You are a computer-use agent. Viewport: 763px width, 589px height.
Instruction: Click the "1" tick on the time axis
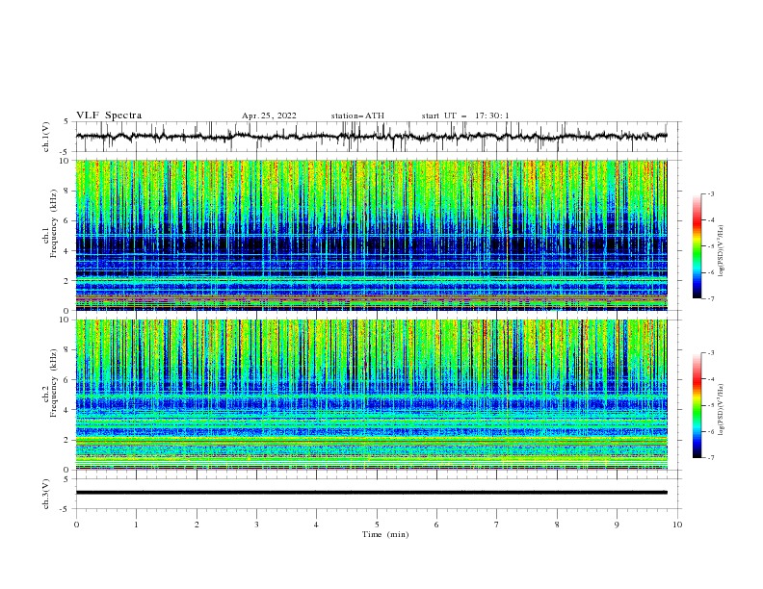click(x=136, y=525)
